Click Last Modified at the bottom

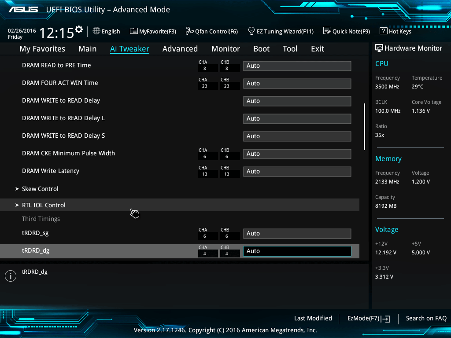pyautogui.click(x=313, y=318)
